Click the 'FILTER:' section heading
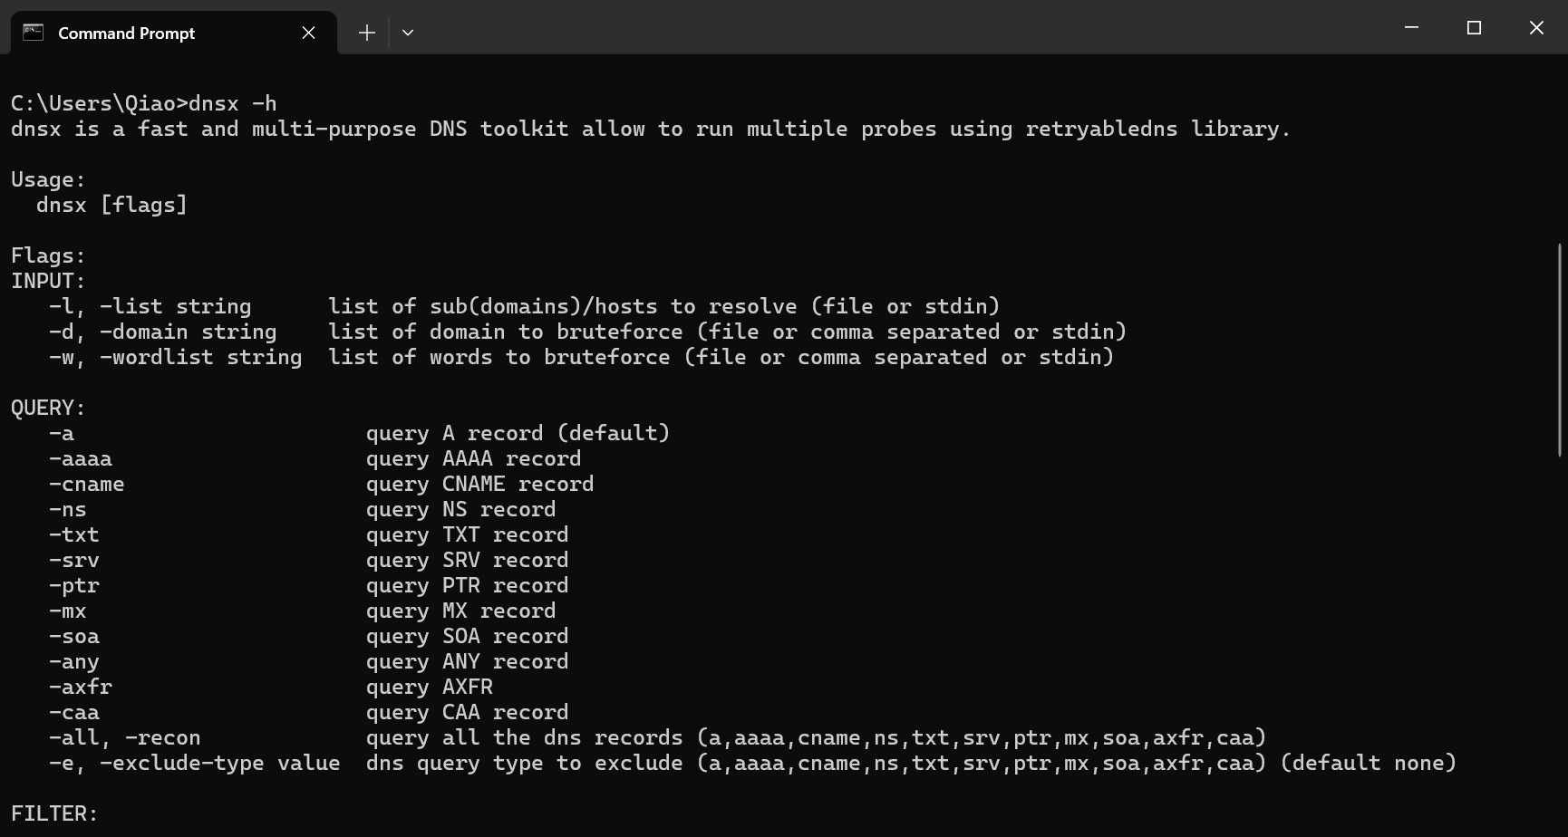This screenshot has width=1568, height=837. click(54, 814)
